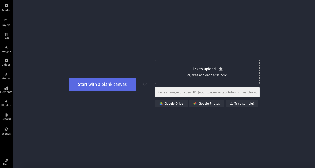Select the Text tool icon
Image resolution: width=315 pixels, height=168 pixels.
click(x=6, y=34)
